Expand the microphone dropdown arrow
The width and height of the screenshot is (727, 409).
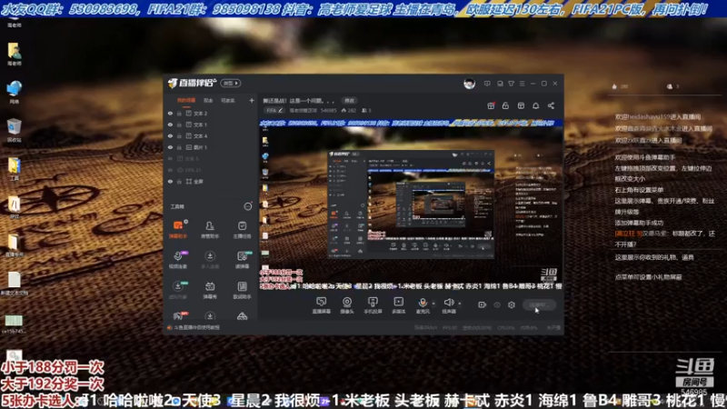tap(433, 304)
